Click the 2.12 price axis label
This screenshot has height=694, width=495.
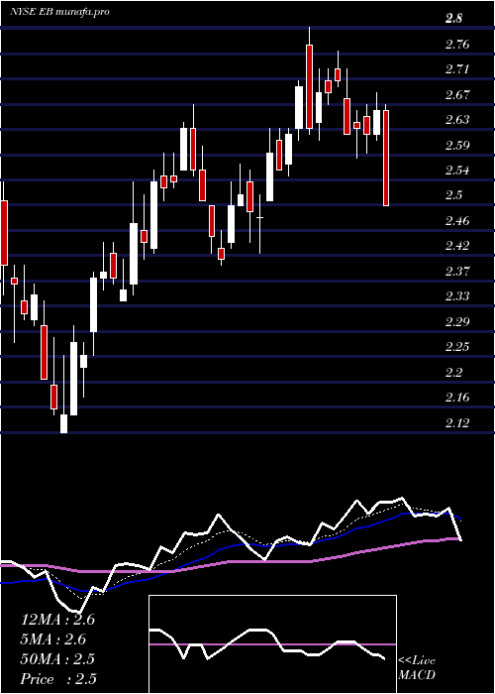click(x=457, y=423)
